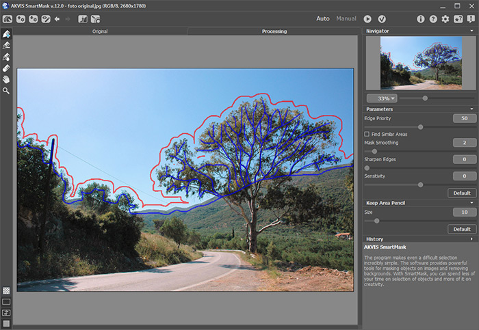Screen dimensions: 479x330
Task: Toggle the show/hide strokes eye-pencil icon
Action: pos(46,19)
